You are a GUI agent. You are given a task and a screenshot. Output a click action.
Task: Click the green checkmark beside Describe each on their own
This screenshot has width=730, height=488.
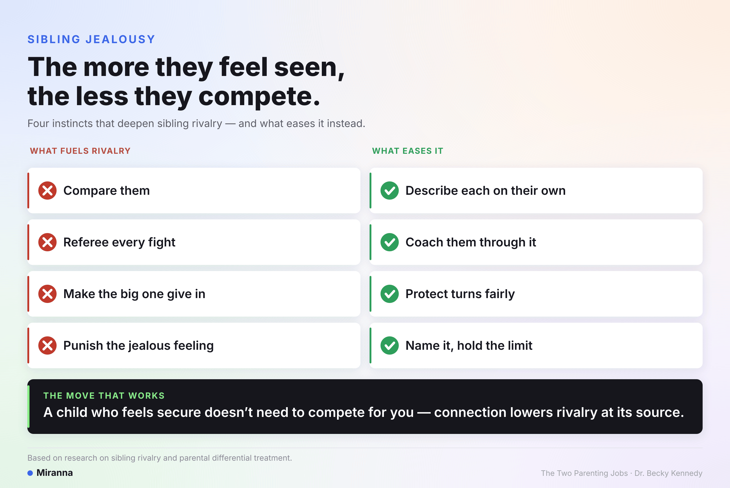[389, 191]
